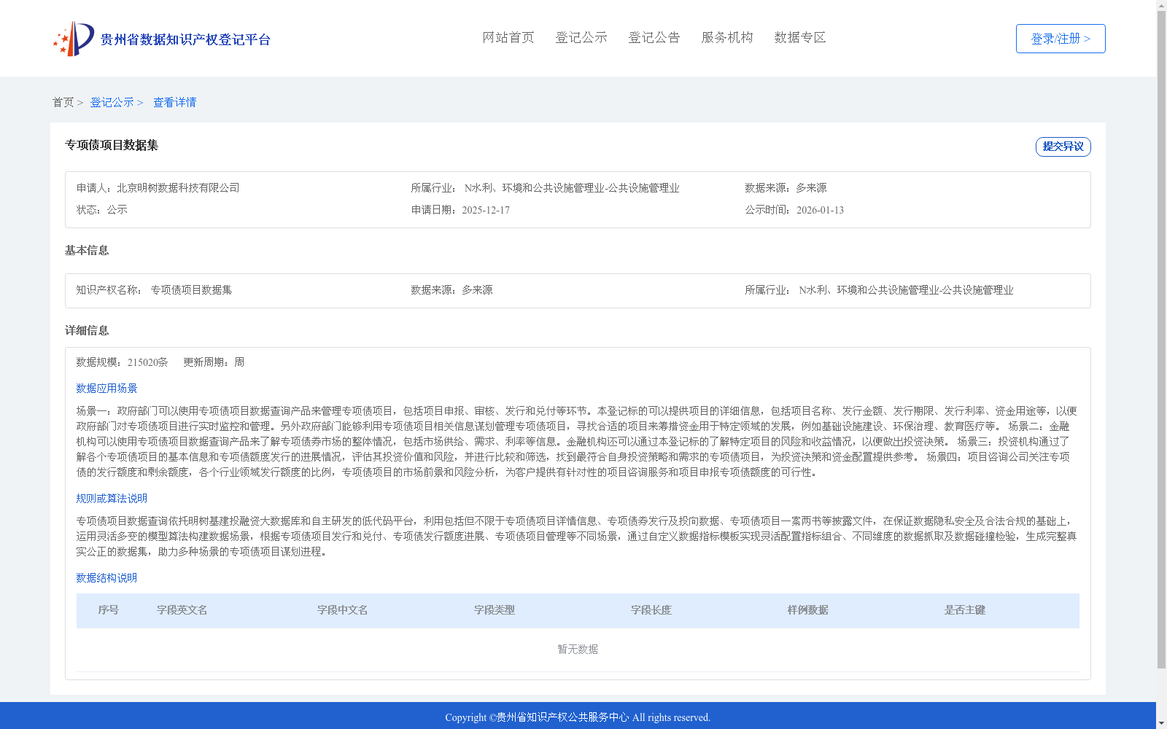The width and height of the screenshot is (1167, 729).
Task: Click 样例数据 column header
Action: [x=808, y=610]
